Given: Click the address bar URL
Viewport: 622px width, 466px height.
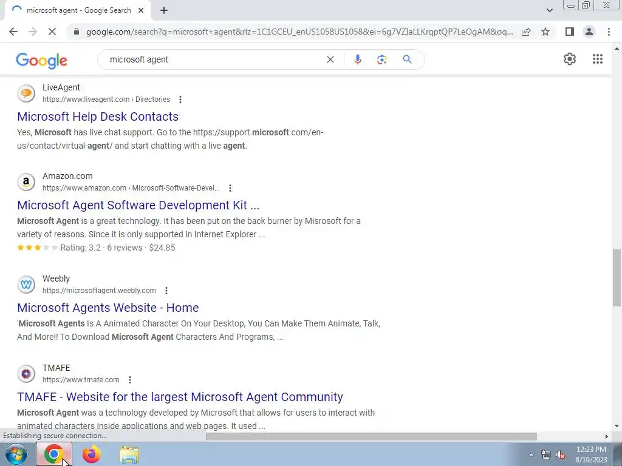Looking at the screenshot, I should pos(299,32).
